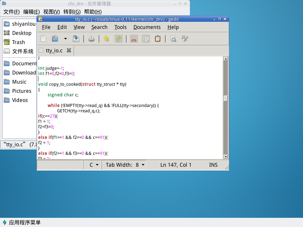Save the current tty_io.c file
The width and height of the screenshot is (303, 227).
76,39
